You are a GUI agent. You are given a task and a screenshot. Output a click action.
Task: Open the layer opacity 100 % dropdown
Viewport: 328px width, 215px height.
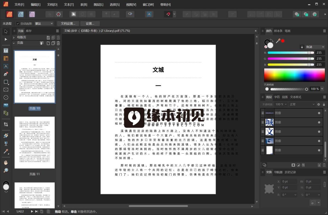pos(281,104)
